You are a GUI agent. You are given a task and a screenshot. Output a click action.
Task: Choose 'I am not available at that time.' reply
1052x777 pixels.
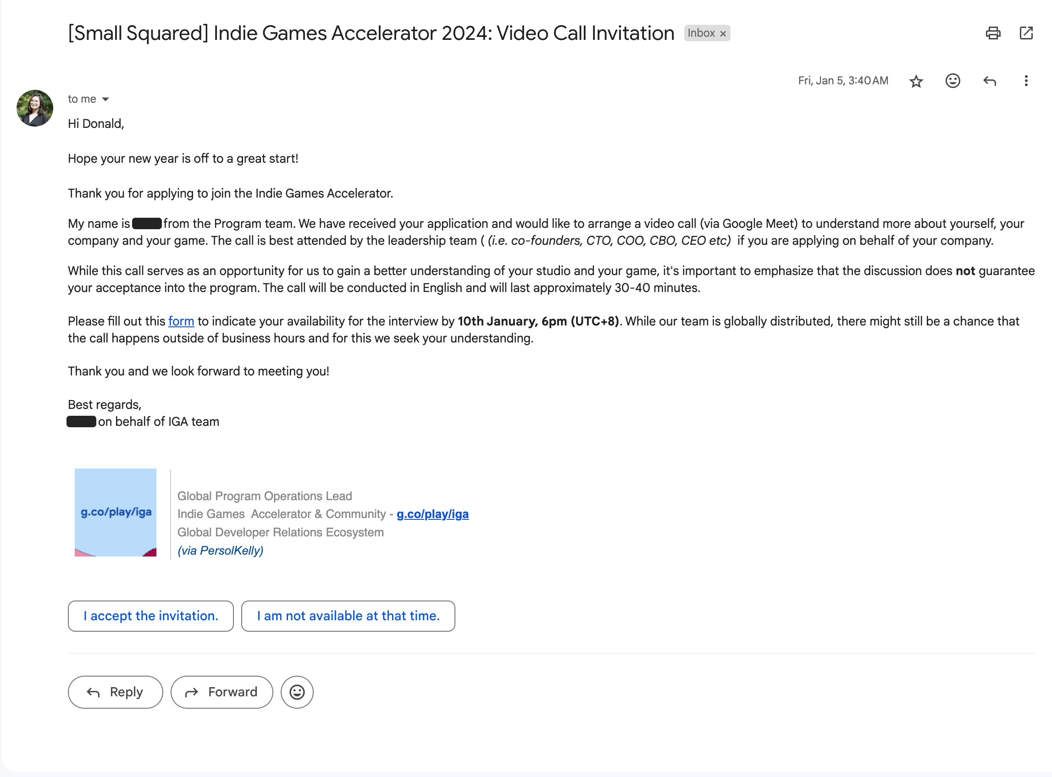click(348, 616)
